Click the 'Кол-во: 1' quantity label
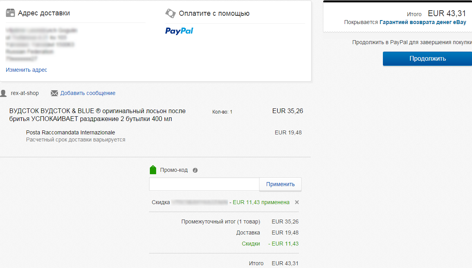472x268 pixels. (222, 112)
